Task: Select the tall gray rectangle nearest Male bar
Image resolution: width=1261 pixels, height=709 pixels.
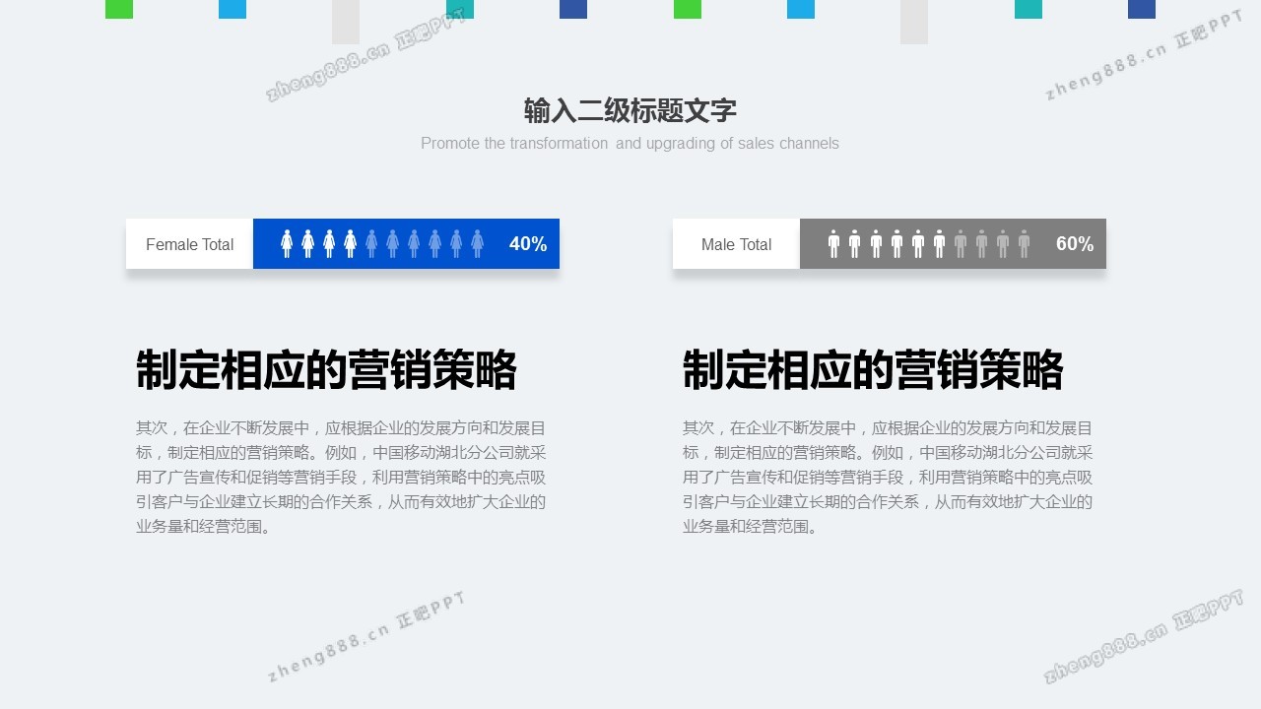Action: click(x=914, y=21)
